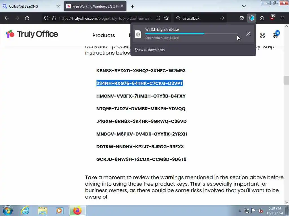Open the tracking protection shield icon

click(x=46, y=18)
